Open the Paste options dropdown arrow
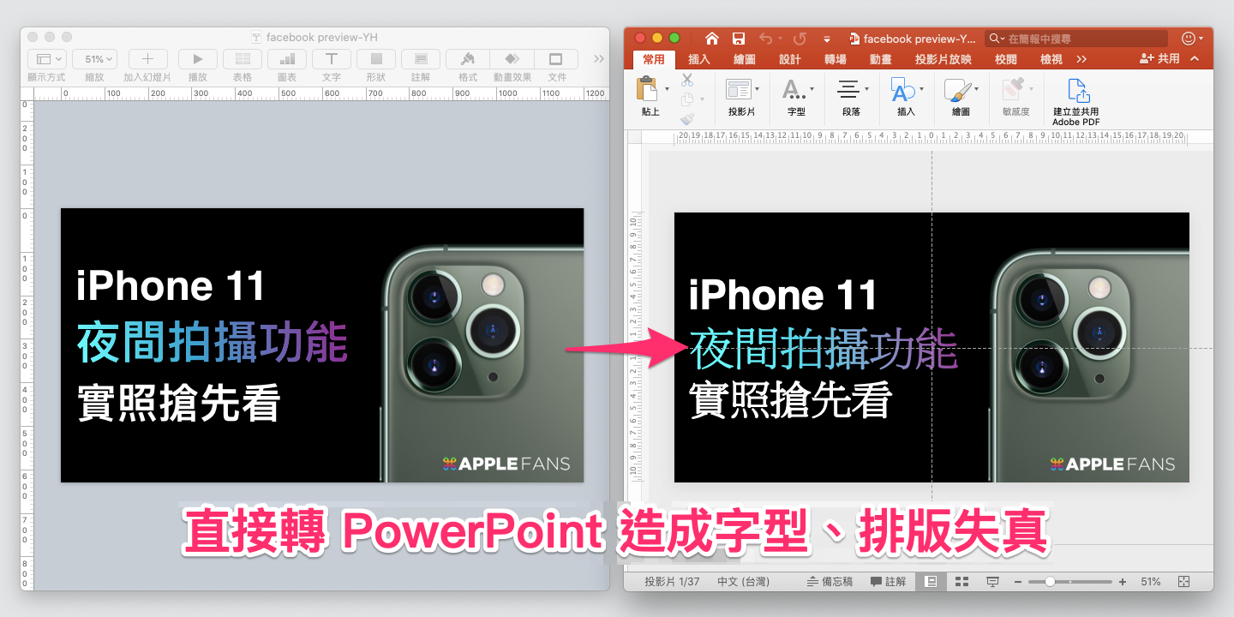Viewport: 1234px width, 617px height. point(667,88)
